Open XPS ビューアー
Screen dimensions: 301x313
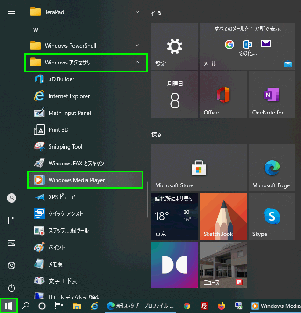pyautogui.click(x=85, y=197)
